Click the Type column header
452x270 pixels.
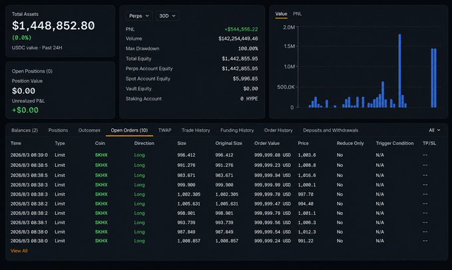60,143
